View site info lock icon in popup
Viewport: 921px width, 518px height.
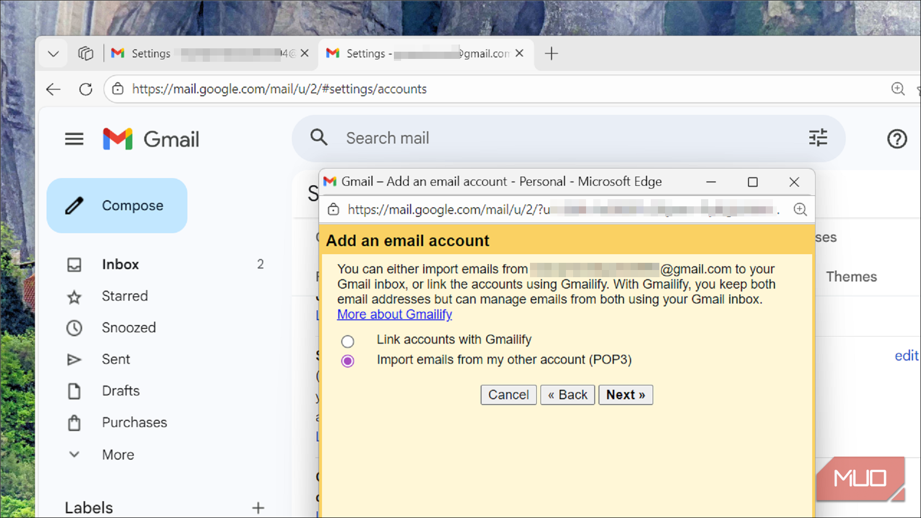333,209
